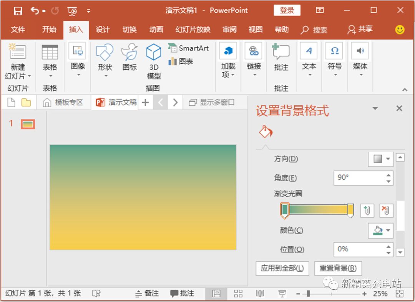Open the Transitions ribbon tab
The image size is (415, 302).
(129, 30)
